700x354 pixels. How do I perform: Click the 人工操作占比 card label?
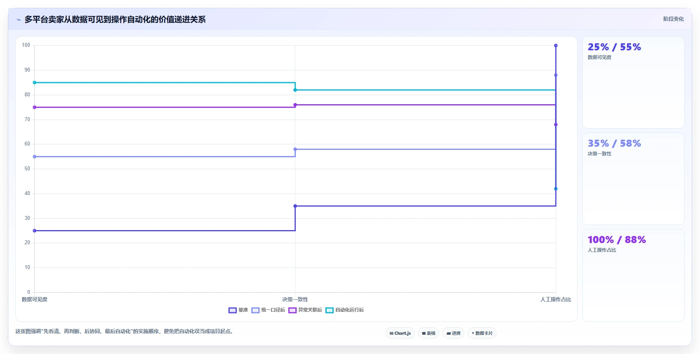(x=602, y=250)
